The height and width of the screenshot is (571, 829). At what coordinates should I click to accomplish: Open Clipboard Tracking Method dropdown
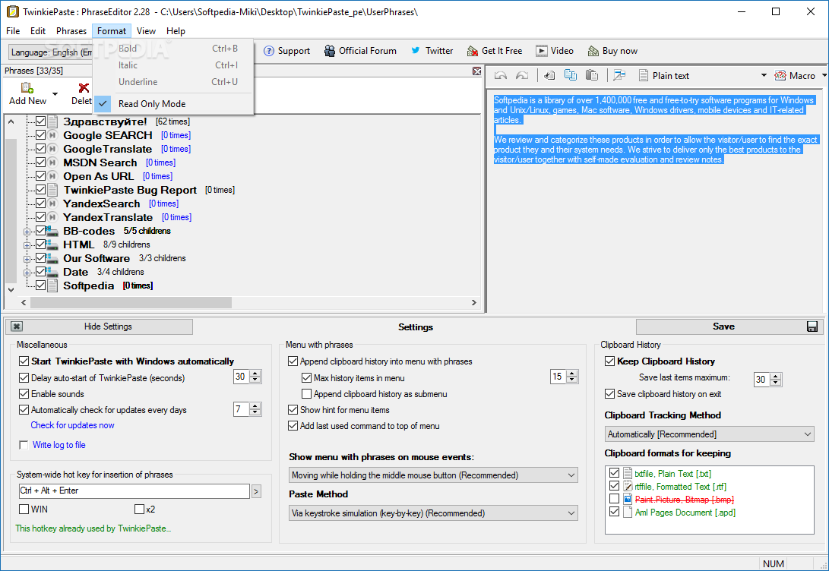point(709,434)
